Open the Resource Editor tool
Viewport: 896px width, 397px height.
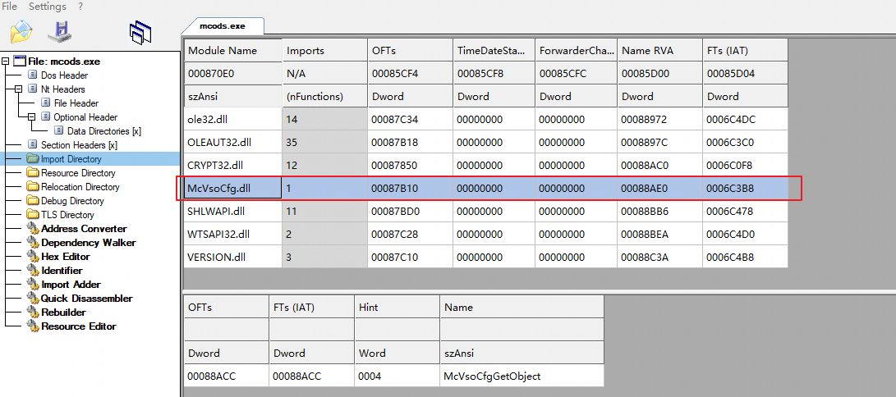click(x=78, y=326)
